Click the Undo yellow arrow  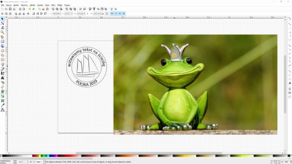30,9
